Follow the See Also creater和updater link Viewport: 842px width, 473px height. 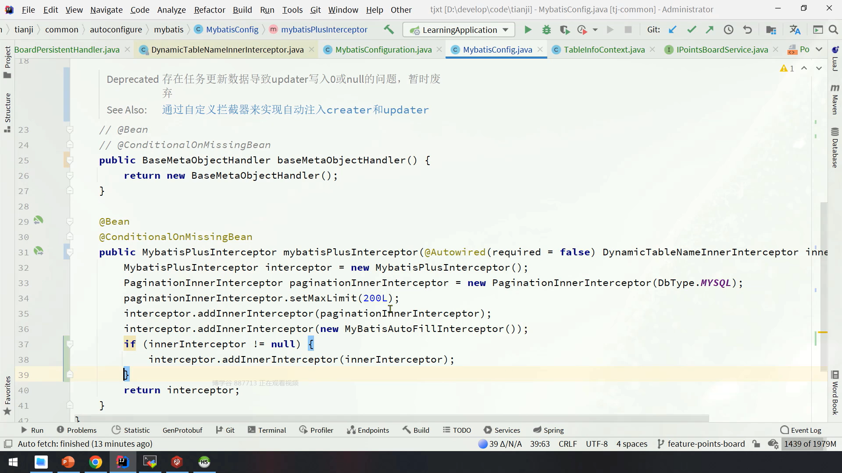[295, 110]
